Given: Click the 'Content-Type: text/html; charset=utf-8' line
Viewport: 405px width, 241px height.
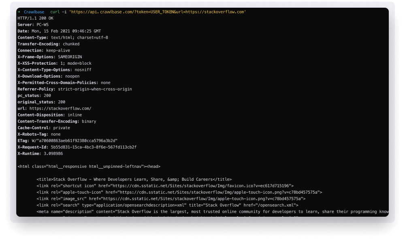Looking at the screenshot, I should pos(63,38).
